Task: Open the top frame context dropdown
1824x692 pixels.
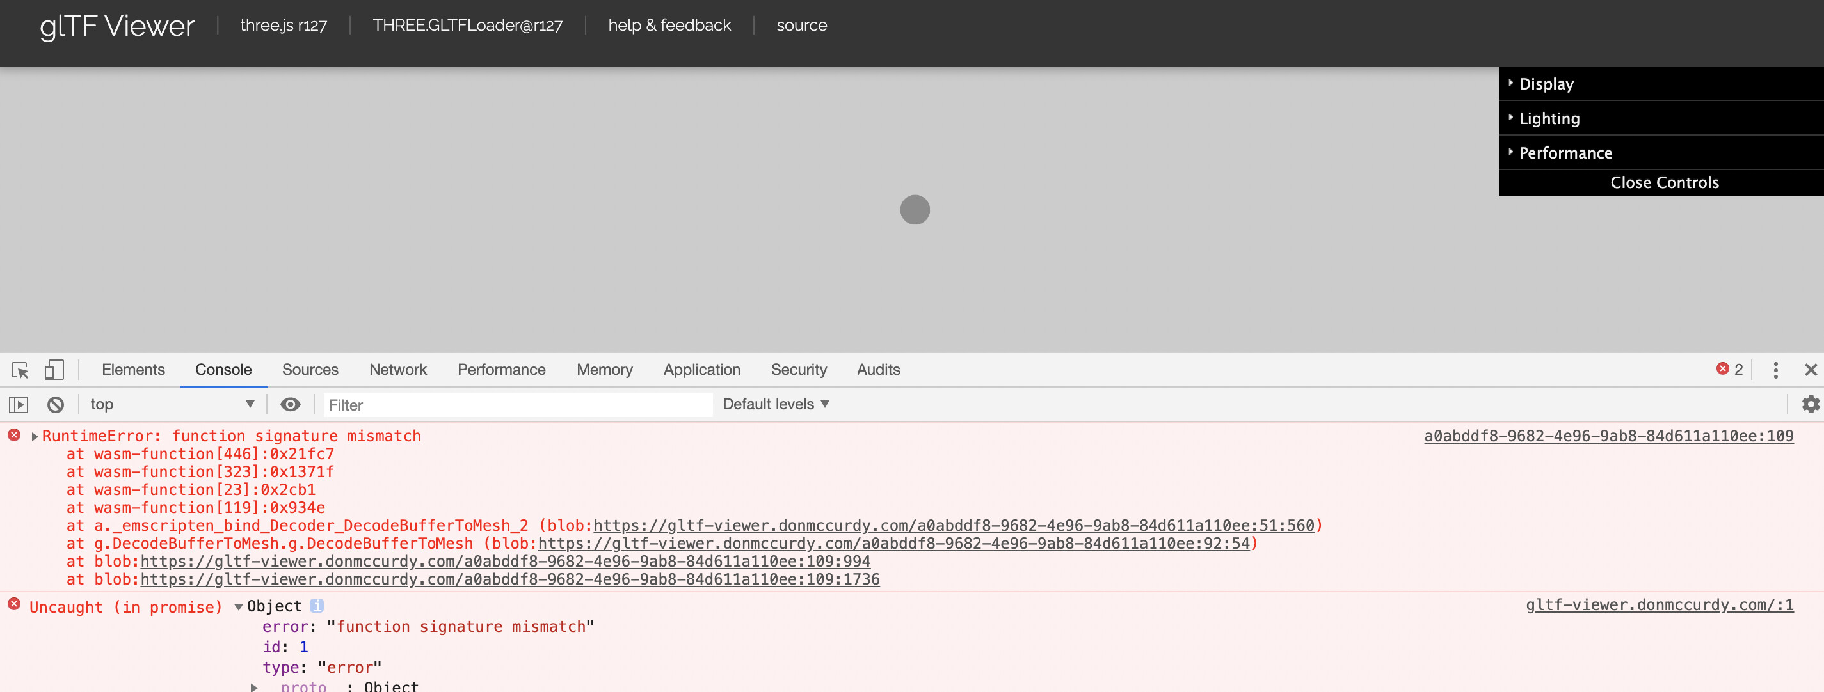Action: [x=170, y=404]
